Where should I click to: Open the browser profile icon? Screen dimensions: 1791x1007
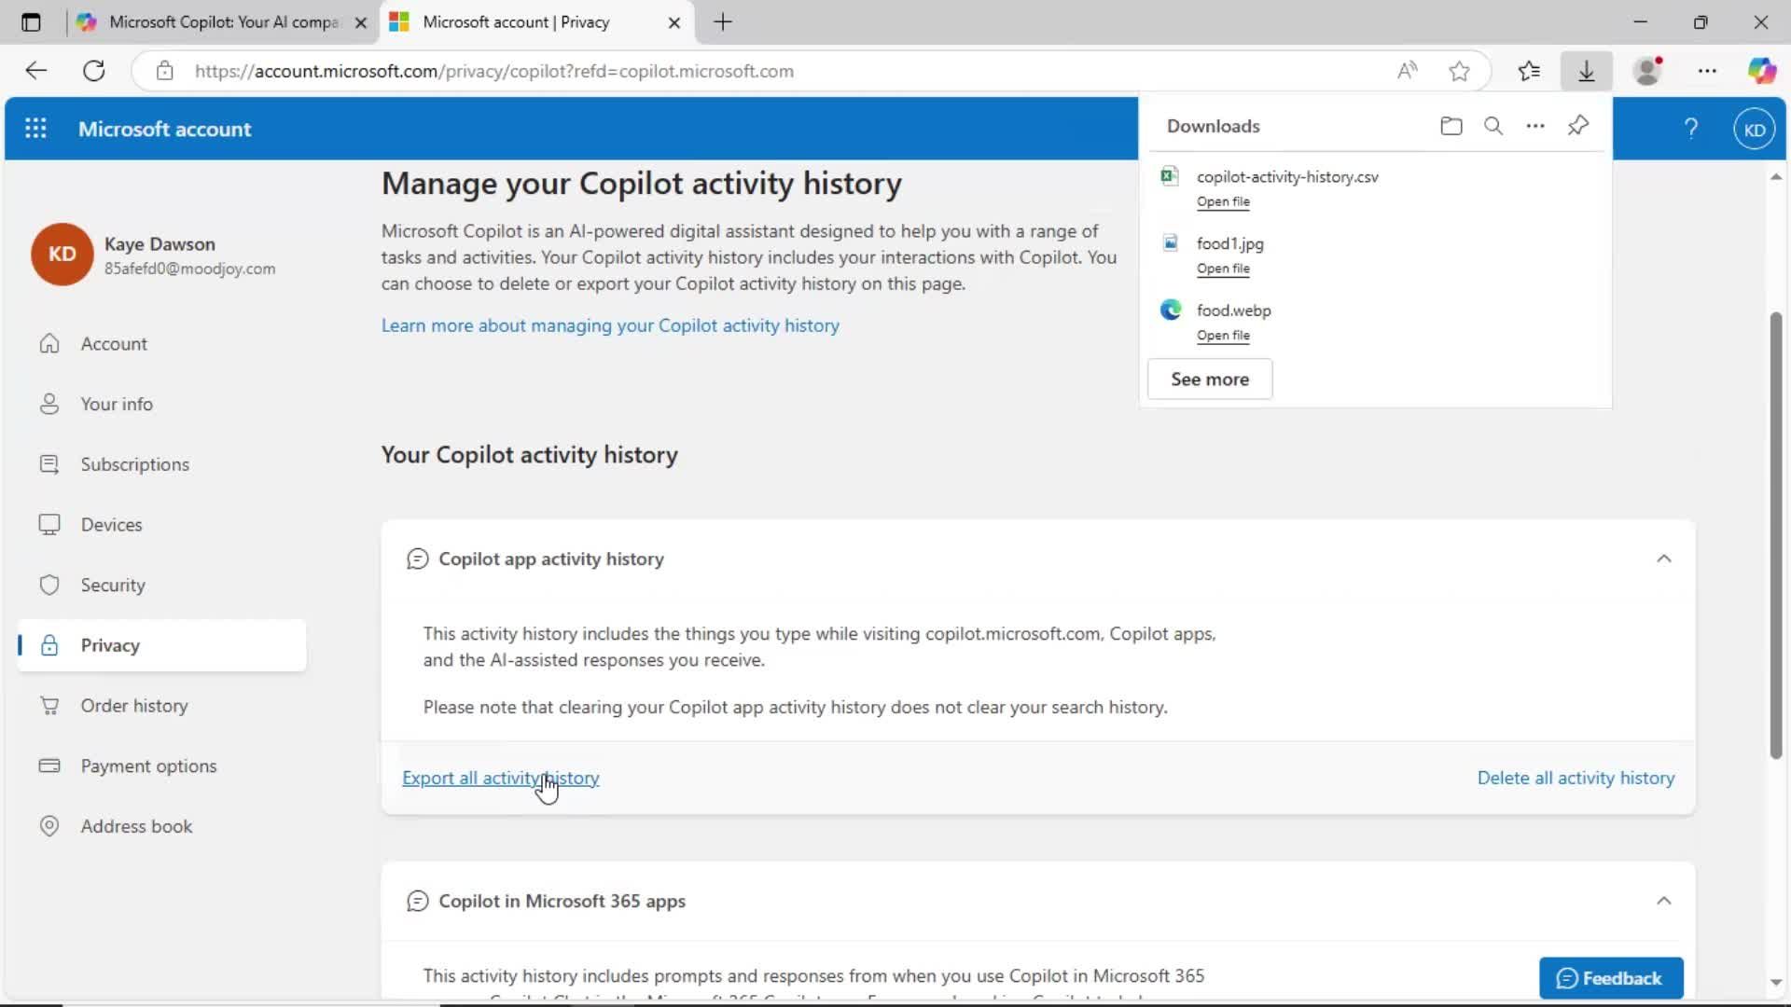point(1648,71)
